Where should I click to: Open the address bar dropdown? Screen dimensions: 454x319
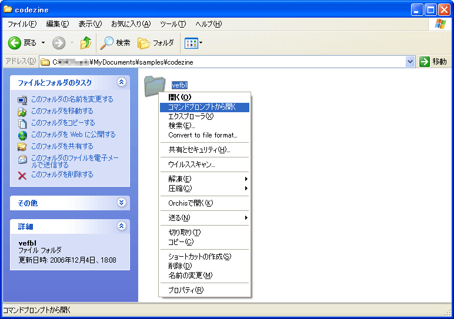point(410,62)
